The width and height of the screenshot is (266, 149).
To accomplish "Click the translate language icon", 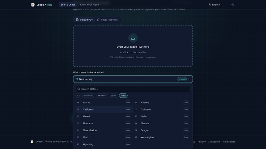I will coord(210,5).
